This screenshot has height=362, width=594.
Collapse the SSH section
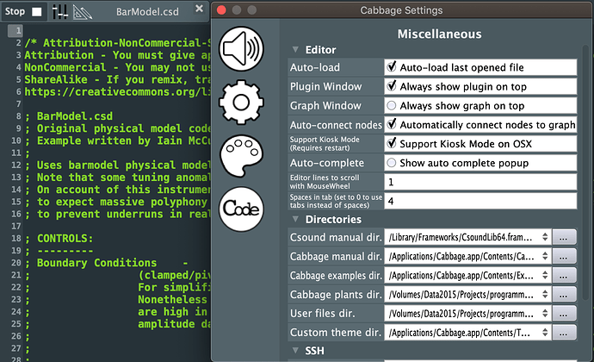tap(295, 351)
